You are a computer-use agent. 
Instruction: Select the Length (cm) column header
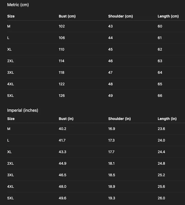[168, 16]
